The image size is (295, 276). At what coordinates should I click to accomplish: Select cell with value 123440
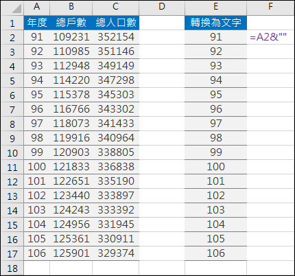coord(71,196)
